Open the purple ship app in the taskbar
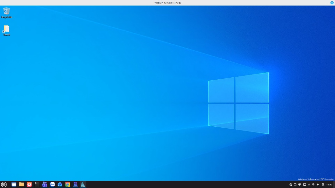The image size is (335, 188). [x=76, y=184]
